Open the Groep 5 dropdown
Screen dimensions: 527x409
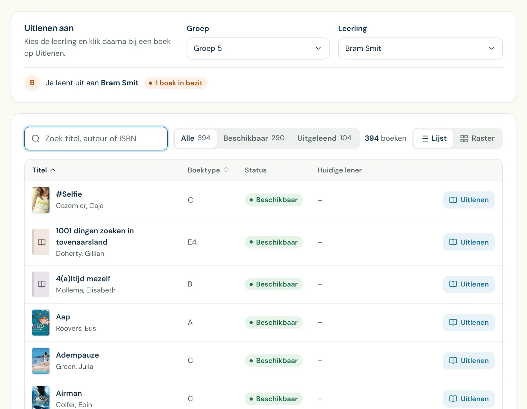click(258, 48)
